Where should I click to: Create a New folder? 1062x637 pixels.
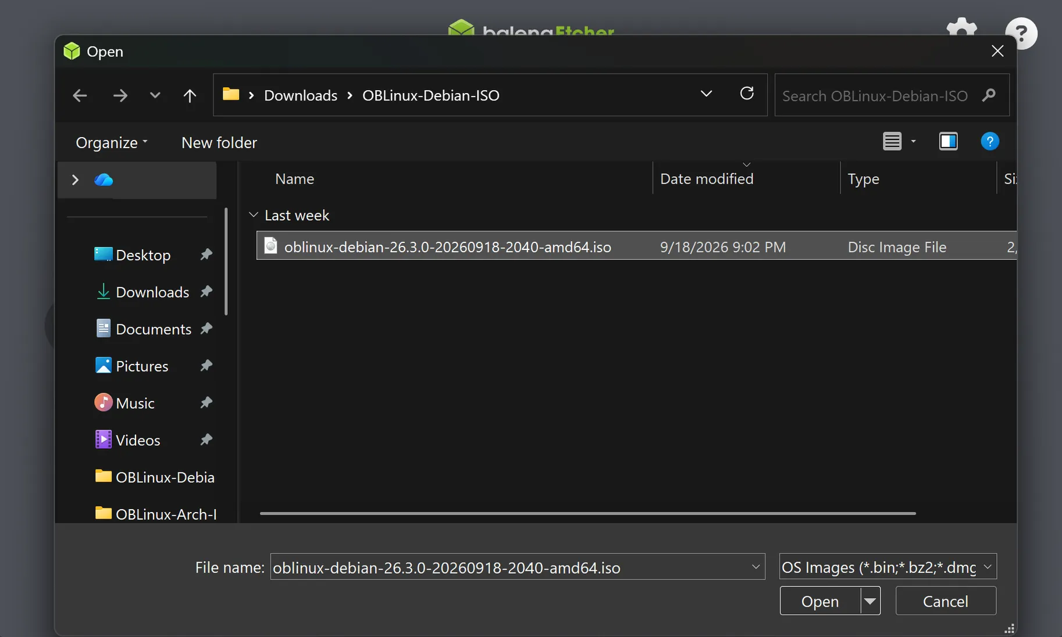(219, 142)
